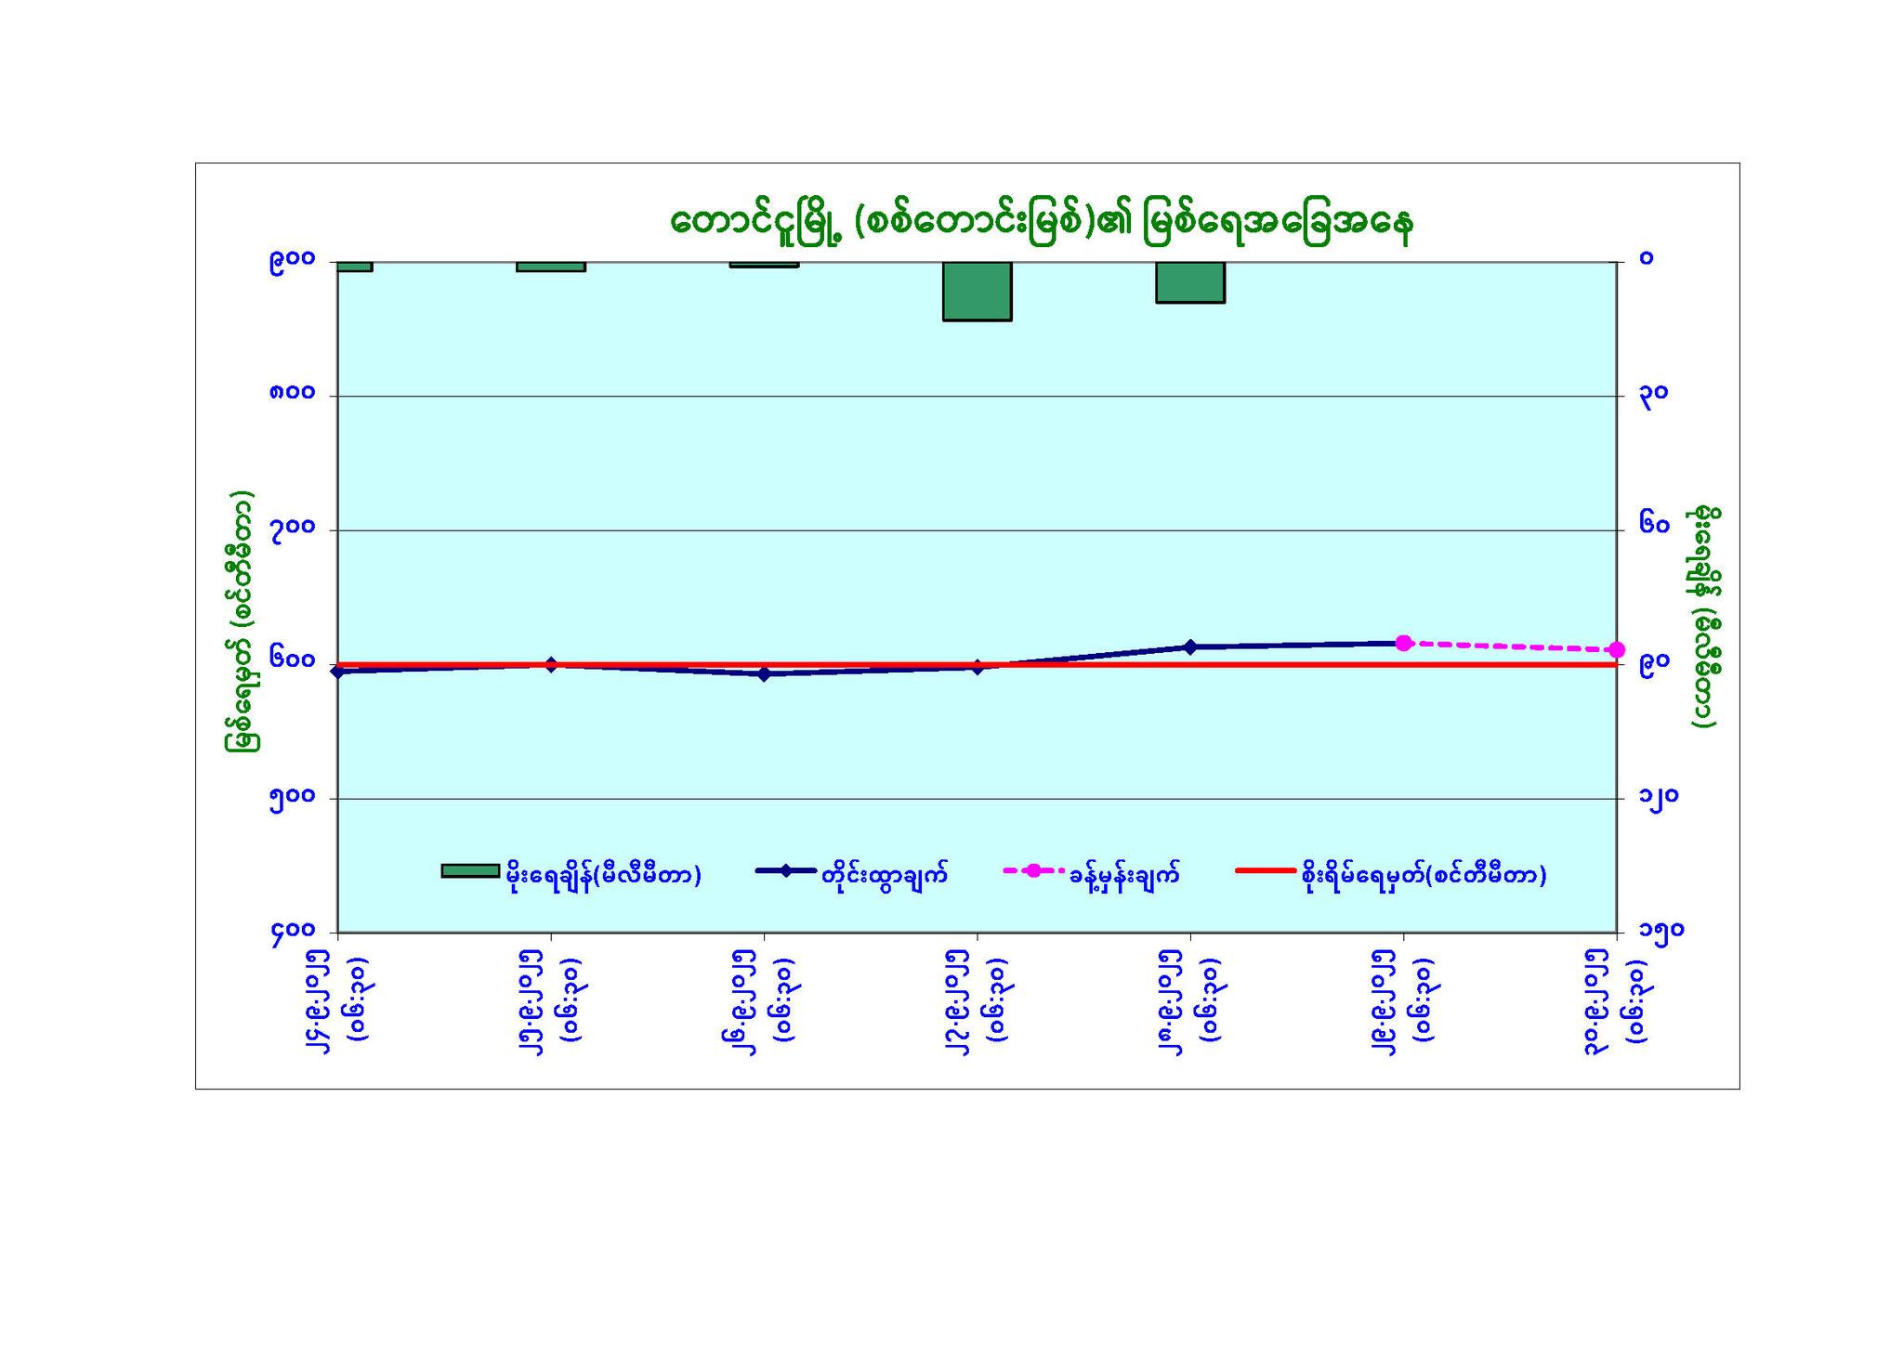Select the tallest green rainfall bar
The height and width of the screenshot is (1345, 1903).
pyautogui.click(x=977, y=291)
